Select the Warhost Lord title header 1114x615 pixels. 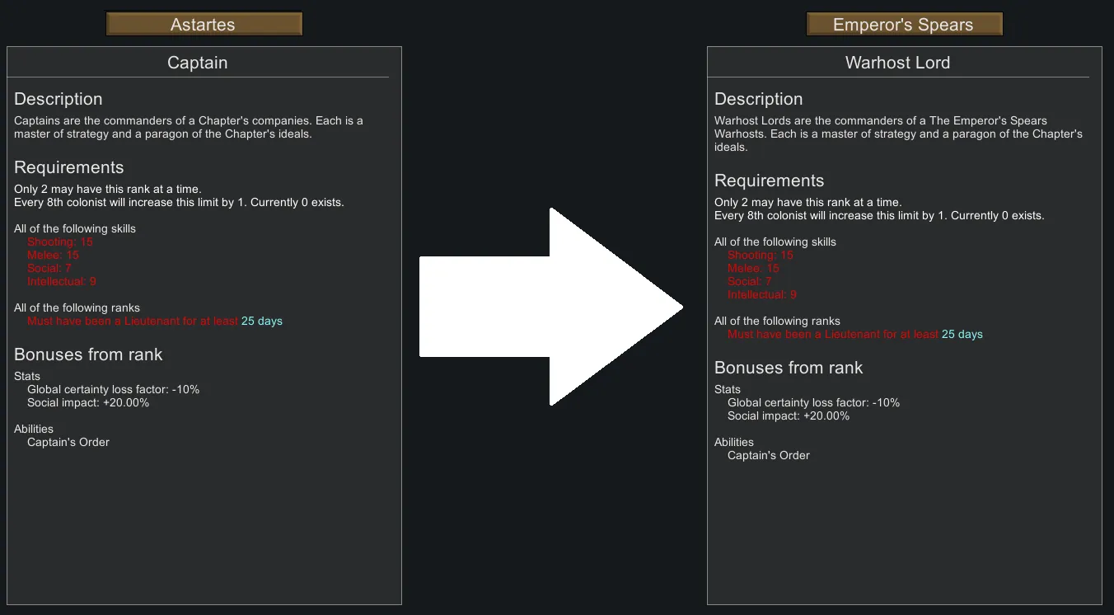(x=897, y=63)
